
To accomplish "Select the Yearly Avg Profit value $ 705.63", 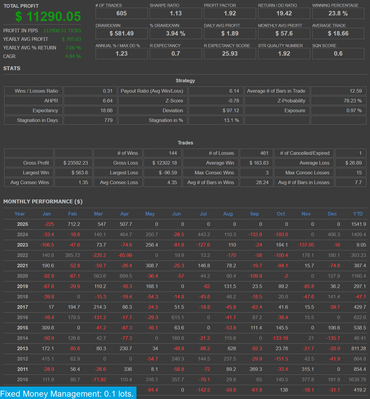I will [x=71, y=39].
